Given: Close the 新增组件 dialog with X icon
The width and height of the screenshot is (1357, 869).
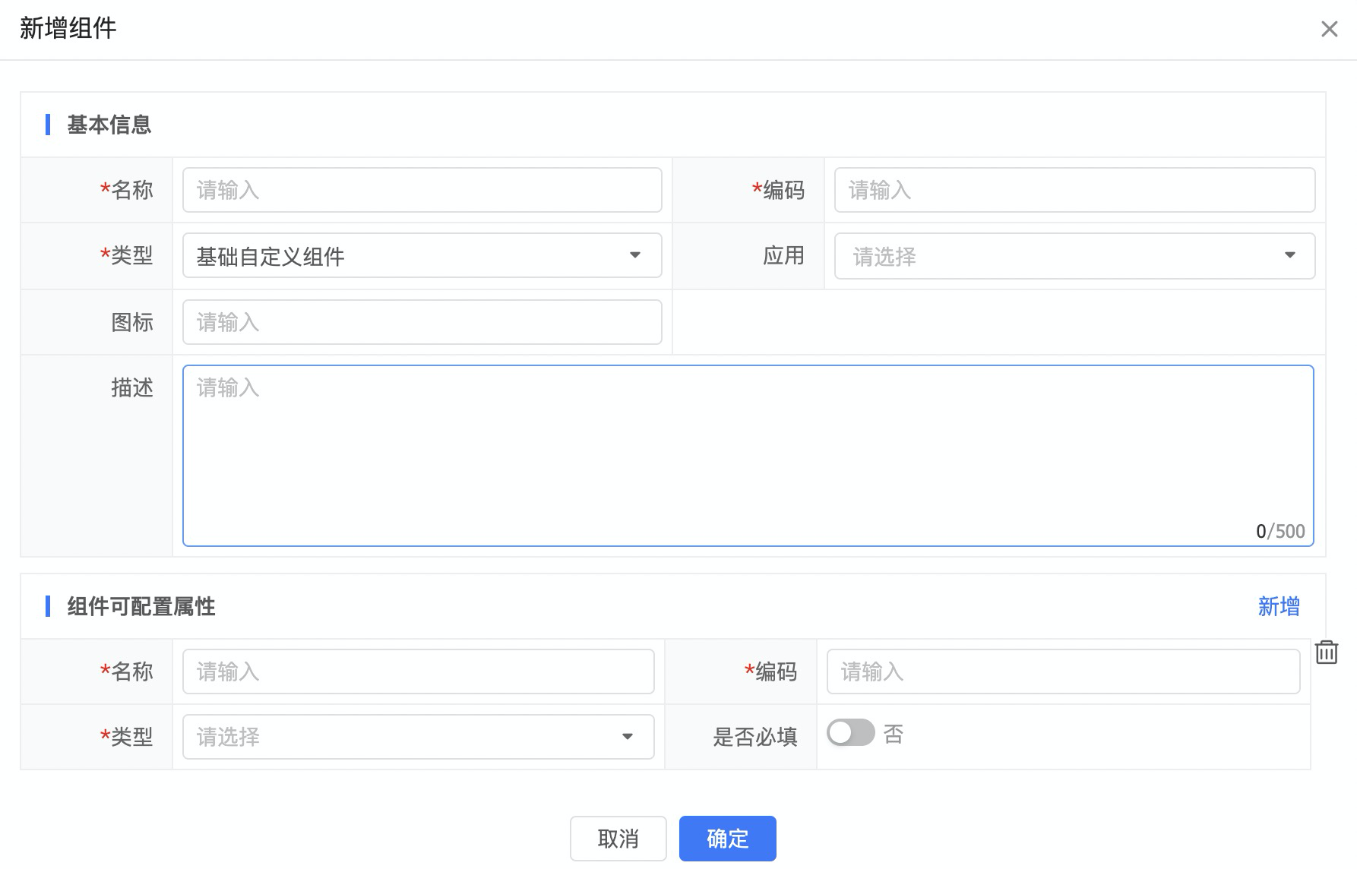Looking at the screenshot, I should [1329, 29].
